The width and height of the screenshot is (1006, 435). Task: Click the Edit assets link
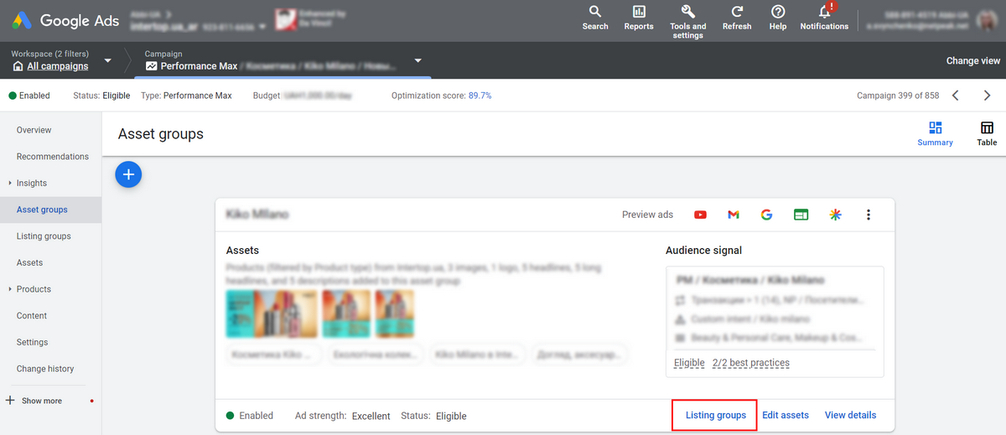pos(786,415)
